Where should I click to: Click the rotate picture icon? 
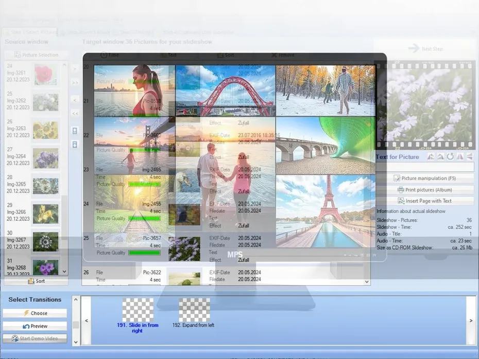(x=450, y=157)
